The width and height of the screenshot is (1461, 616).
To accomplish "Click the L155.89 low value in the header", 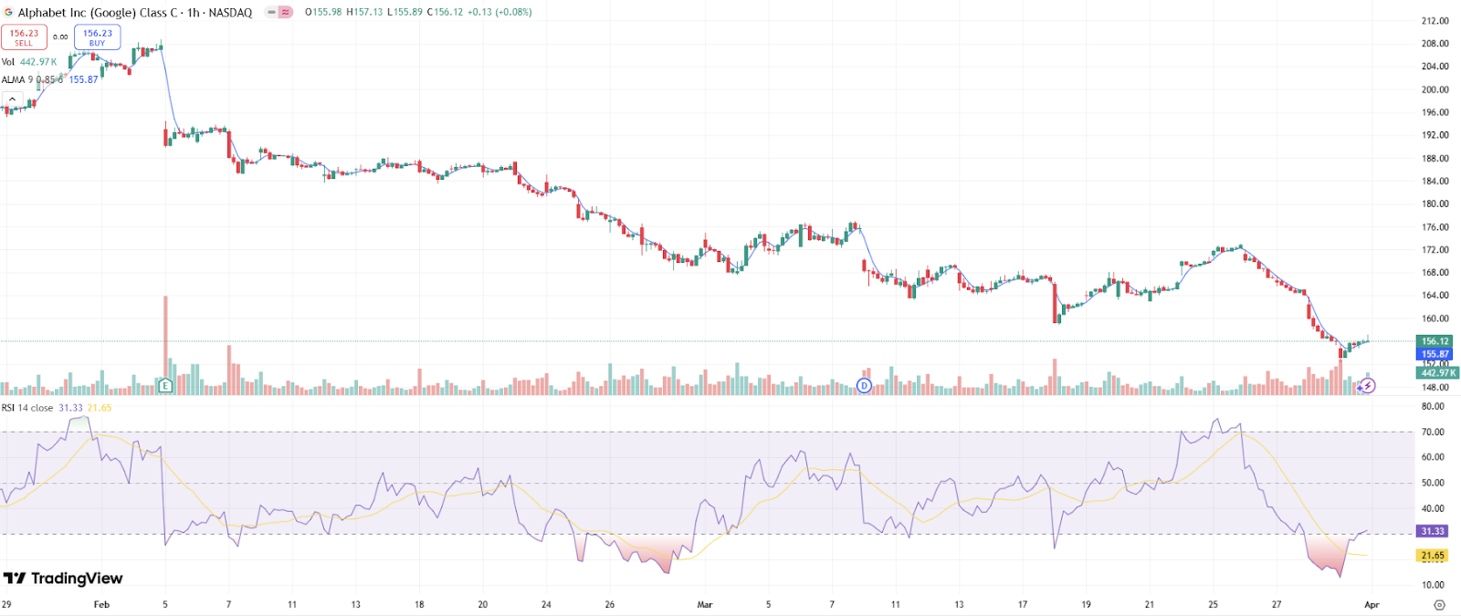I will coord(405,13).
